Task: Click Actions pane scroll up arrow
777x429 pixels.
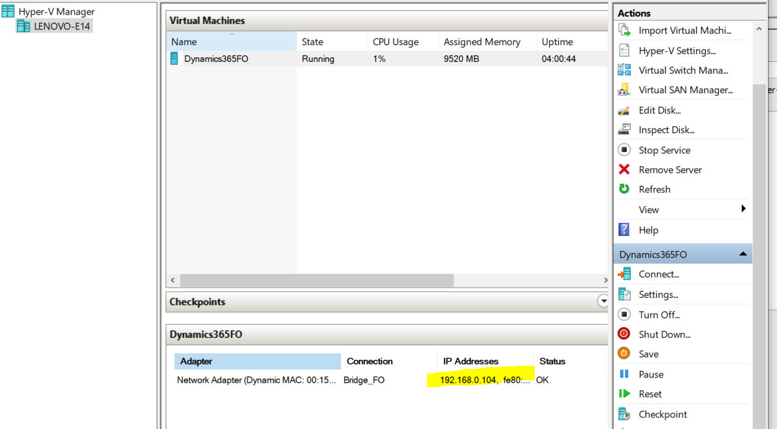Action: tap(759, 29)
